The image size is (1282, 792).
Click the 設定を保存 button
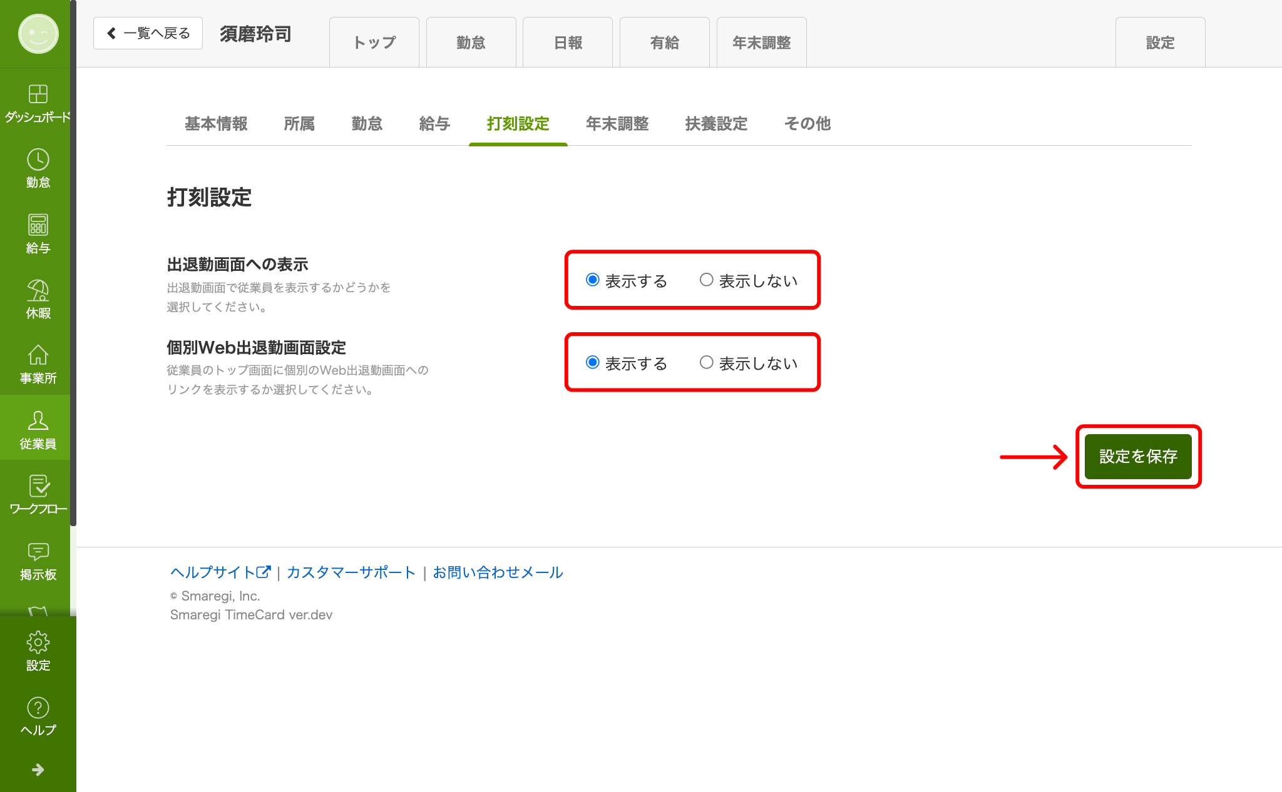(1137, 457)
